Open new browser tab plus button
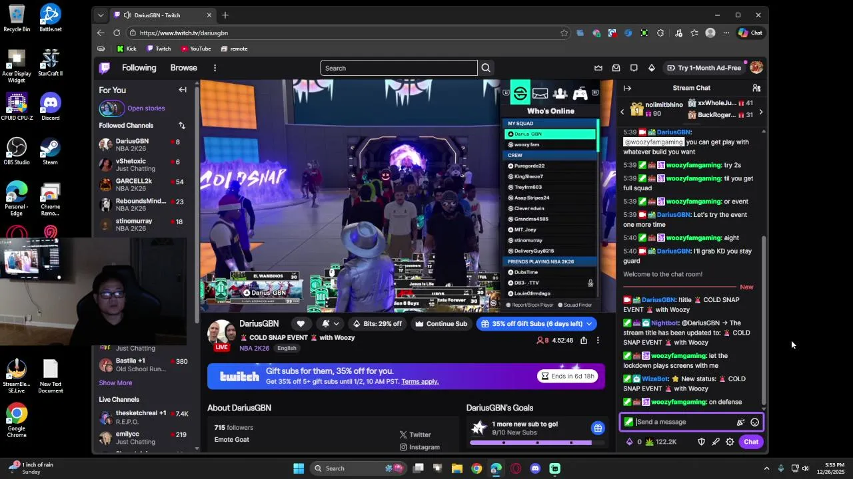Screen dimensions: 853x479 tap(225, 15)
